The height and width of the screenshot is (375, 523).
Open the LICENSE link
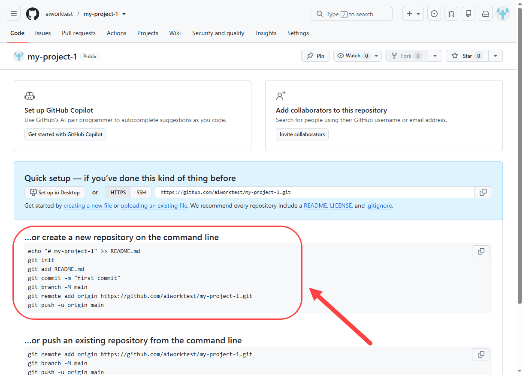[x=341, y=205]
